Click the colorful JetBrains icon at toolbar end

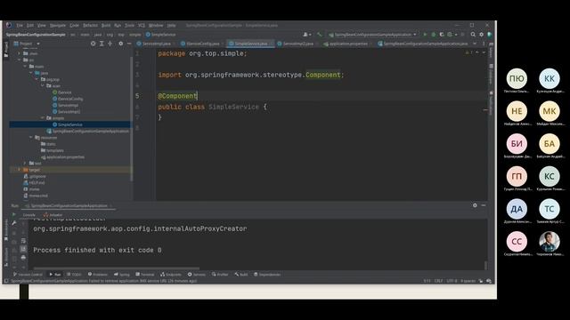click(x=490, y=35)
